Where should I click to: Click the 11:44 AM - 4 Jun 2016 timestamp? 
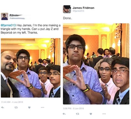[12, 102]
